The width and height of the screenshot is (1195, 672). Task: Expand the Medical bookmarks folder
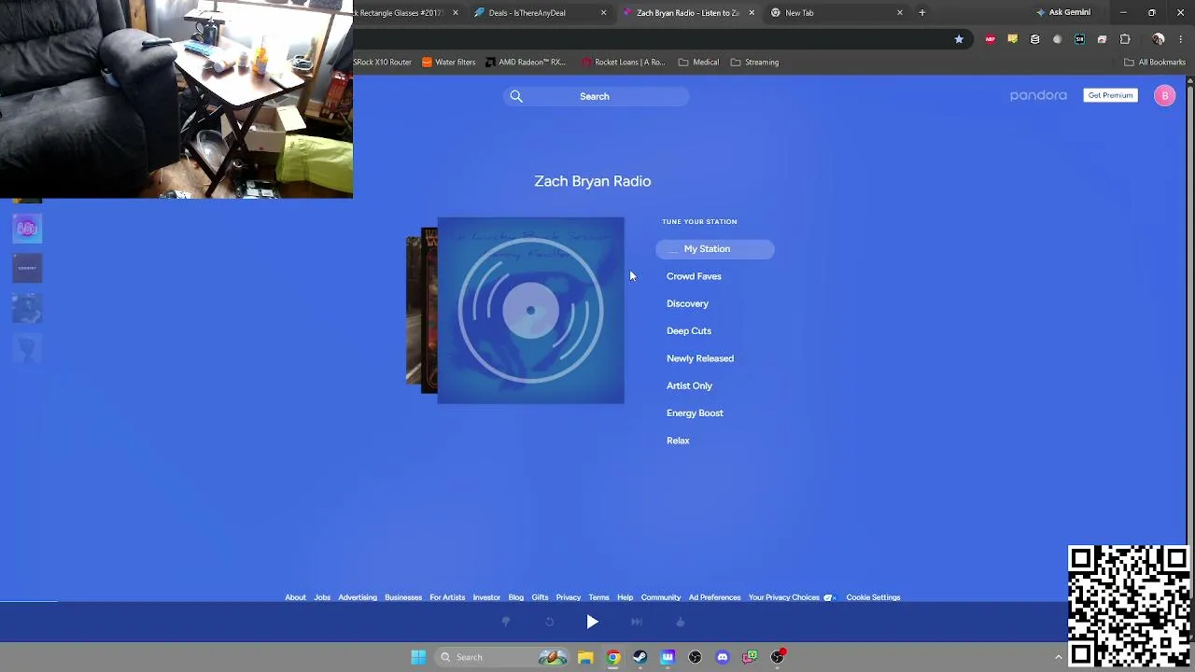click(x=698, y=63)
